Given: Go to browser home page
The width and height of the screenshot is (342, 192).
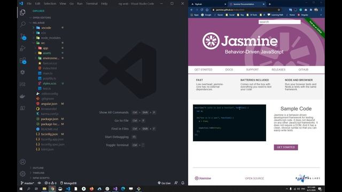Looking at the screenshot, I should [x=207, y=10].
